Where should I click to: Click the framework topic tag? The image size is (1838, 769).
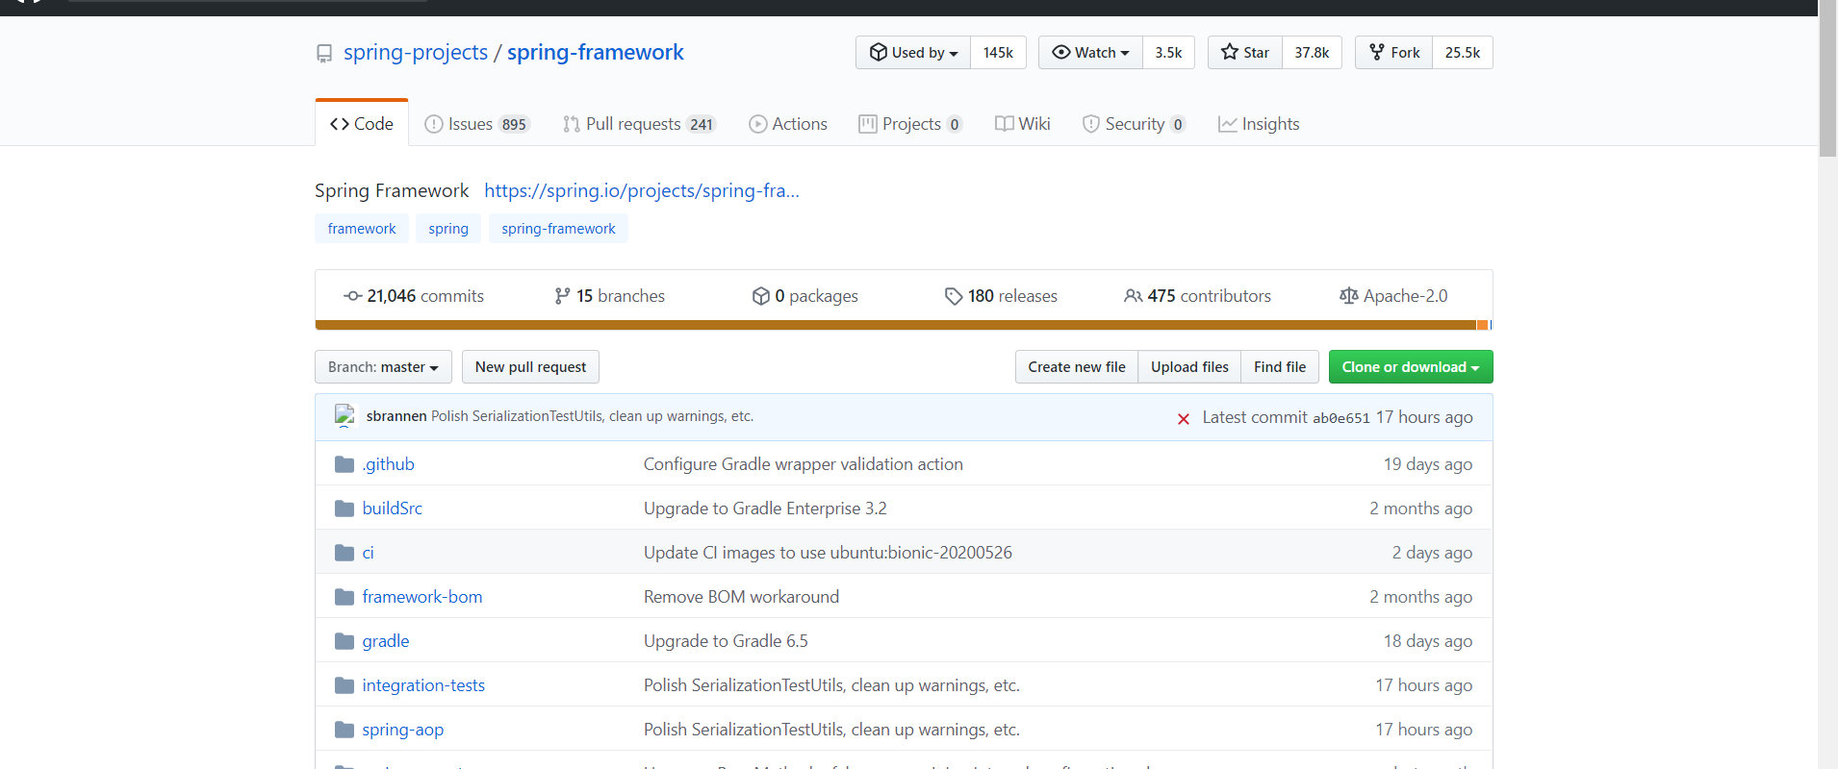[362, 229]
